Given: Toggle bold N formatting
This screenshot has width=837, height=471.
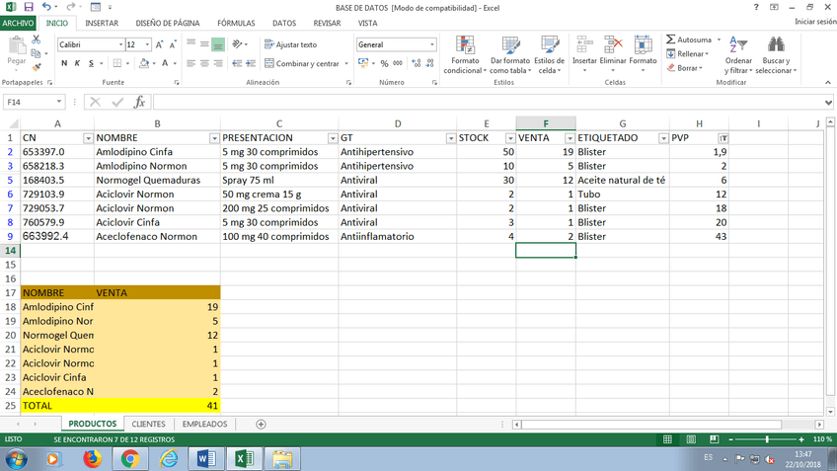Looking at the screenshot, I should pyautogui.click(x=64, y=63).
